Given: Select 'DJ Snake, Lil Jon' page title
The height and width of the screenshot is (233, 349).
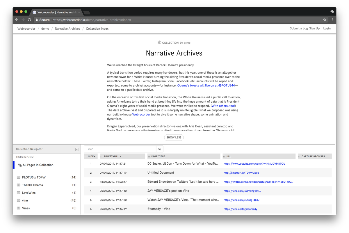Looking at the screenshot, I should coord(183,163).
